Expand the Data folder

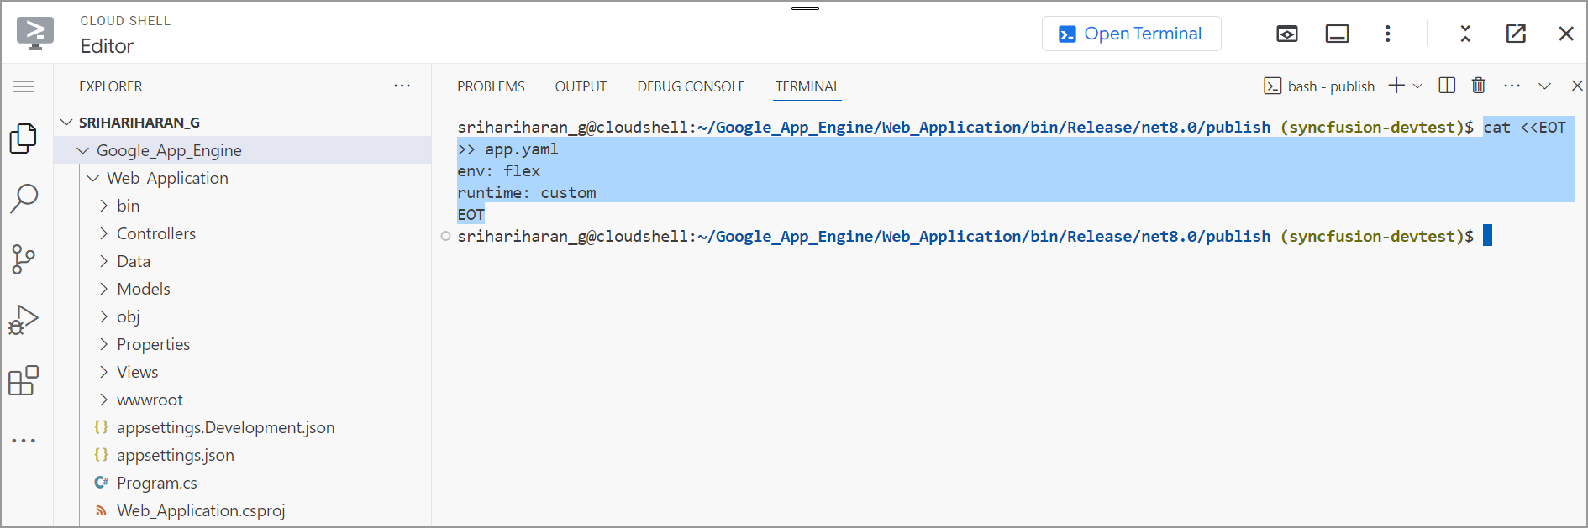pos(103,261)
